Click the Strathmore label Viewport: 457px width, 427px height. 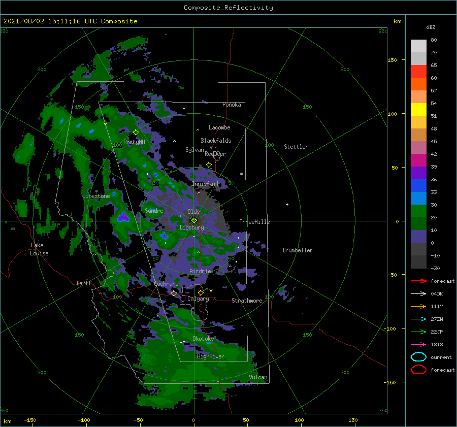tap(247, 301)
